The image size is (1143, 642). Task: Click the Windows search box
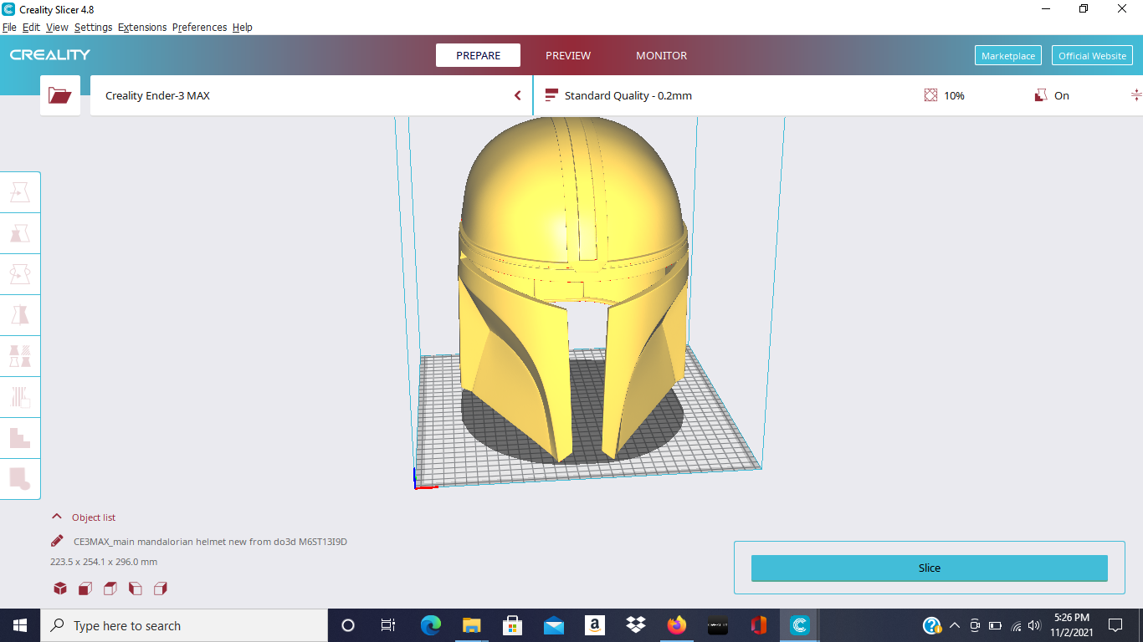184,624
